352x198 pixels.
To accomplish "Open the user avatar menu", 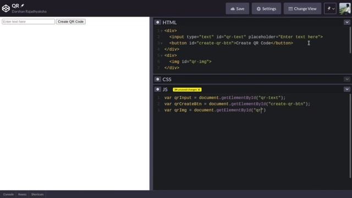I will (345, 9).
